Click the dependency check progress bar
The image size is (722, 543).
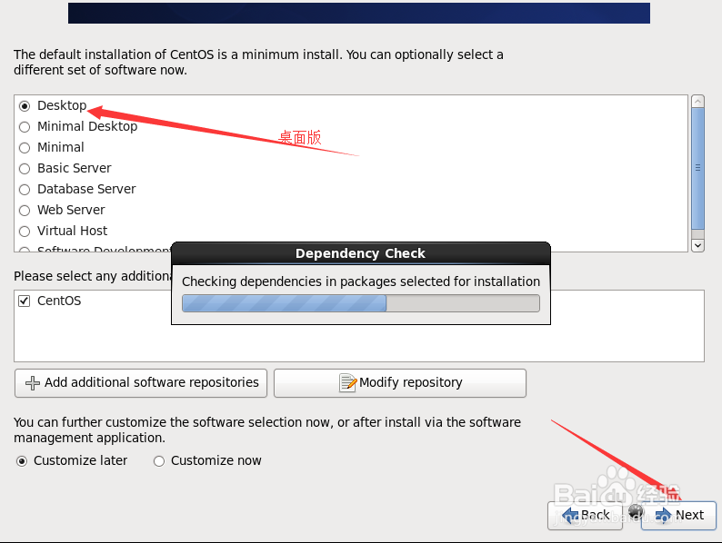pyautogui.click(x=361, y=303)
